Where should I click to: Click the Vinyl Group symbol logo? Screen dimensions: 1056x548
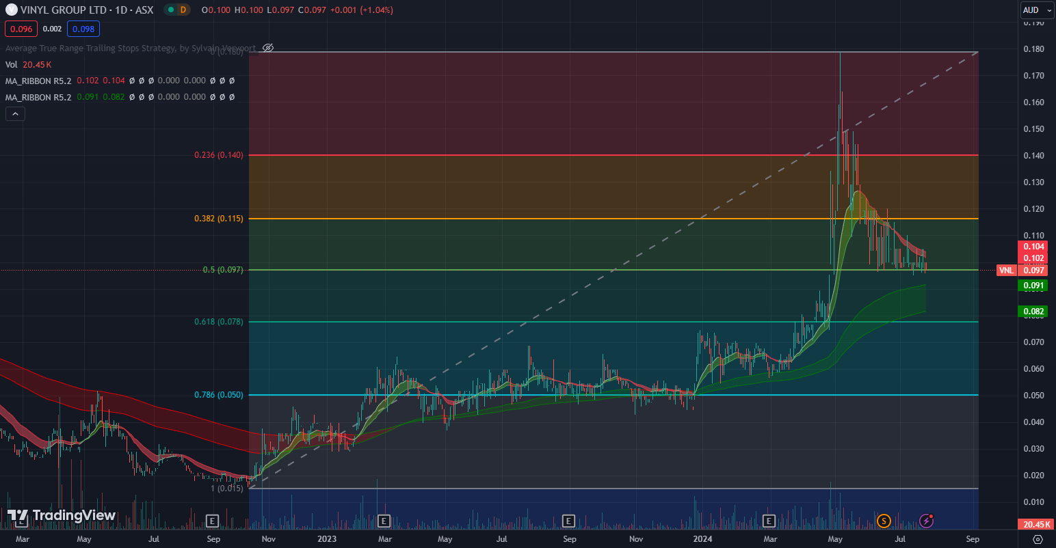tap(11, 10)
